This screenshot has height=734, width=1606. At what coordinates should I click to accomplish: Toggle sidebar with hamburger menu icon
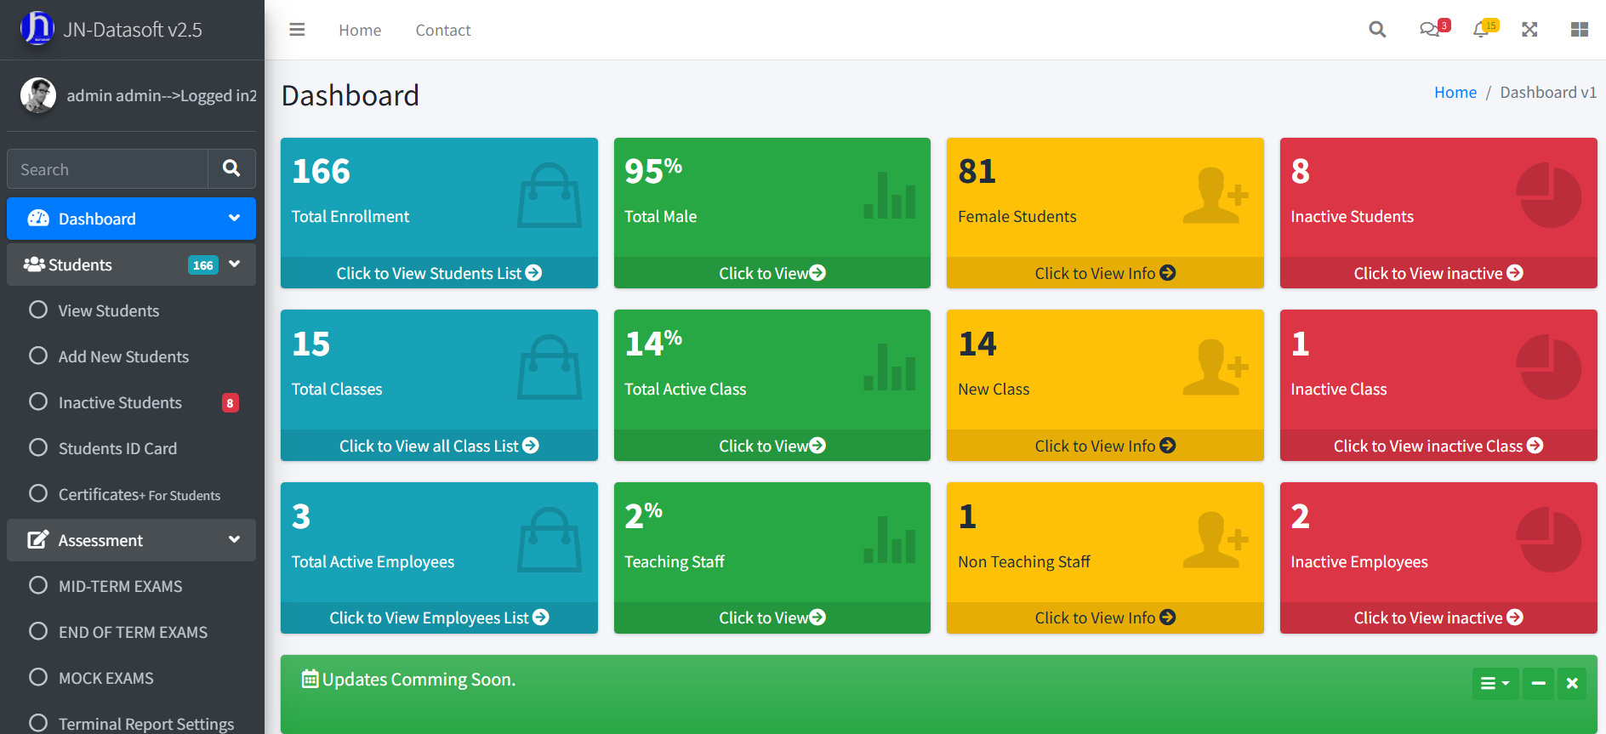point(297,30)
